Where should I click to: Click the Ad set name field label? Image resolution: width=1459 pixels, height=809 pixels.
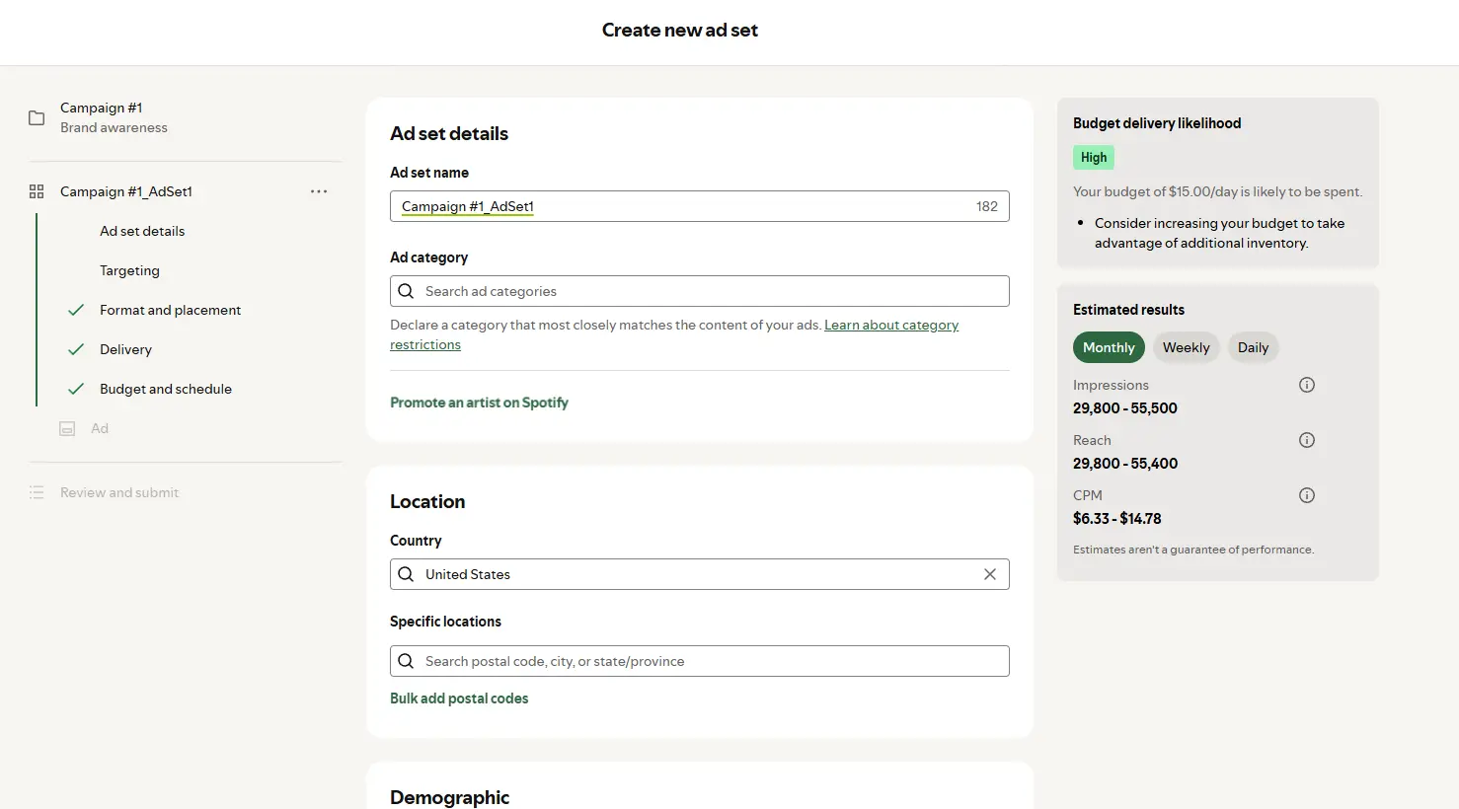coord(429,173)
